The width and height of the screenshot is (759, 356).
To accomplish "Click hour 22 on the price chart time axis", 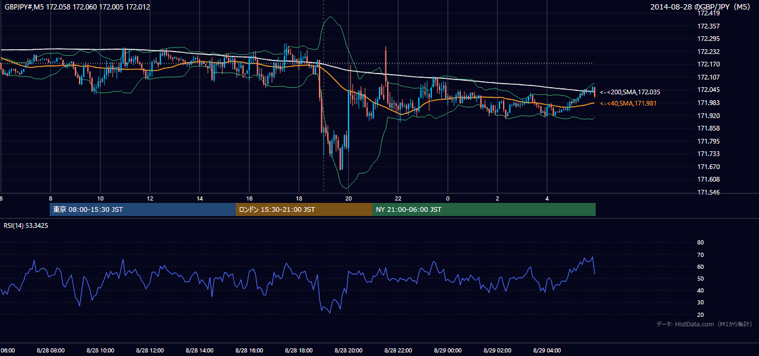I will [398, 198].
